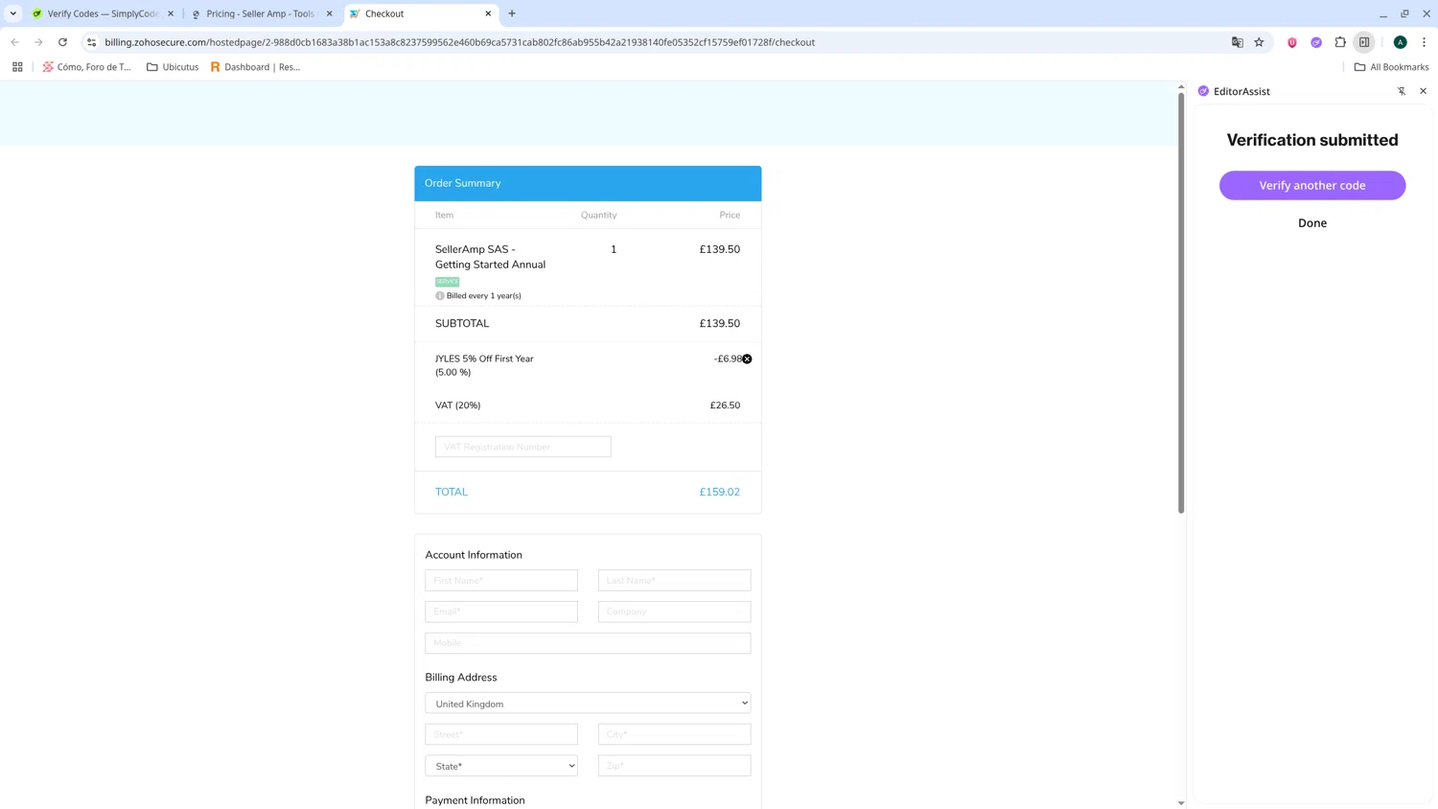
Task: Open 'Cómo, Foro de T...' bookmark
Action: pyautogui.click(x=86, y=67)
